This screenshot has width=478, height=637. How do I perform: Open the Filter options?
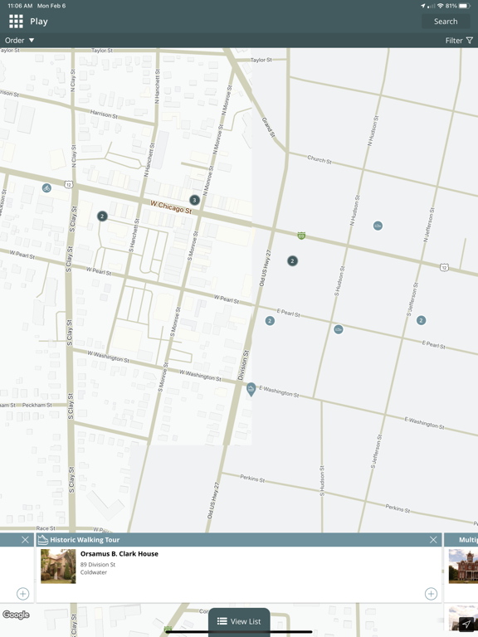[x=459, y=40]
